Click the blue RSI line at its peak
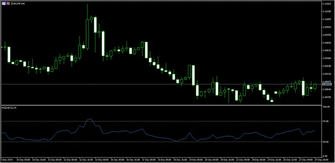Image resolution: width=335 pixels, height=163 pixels. (91, 119)
